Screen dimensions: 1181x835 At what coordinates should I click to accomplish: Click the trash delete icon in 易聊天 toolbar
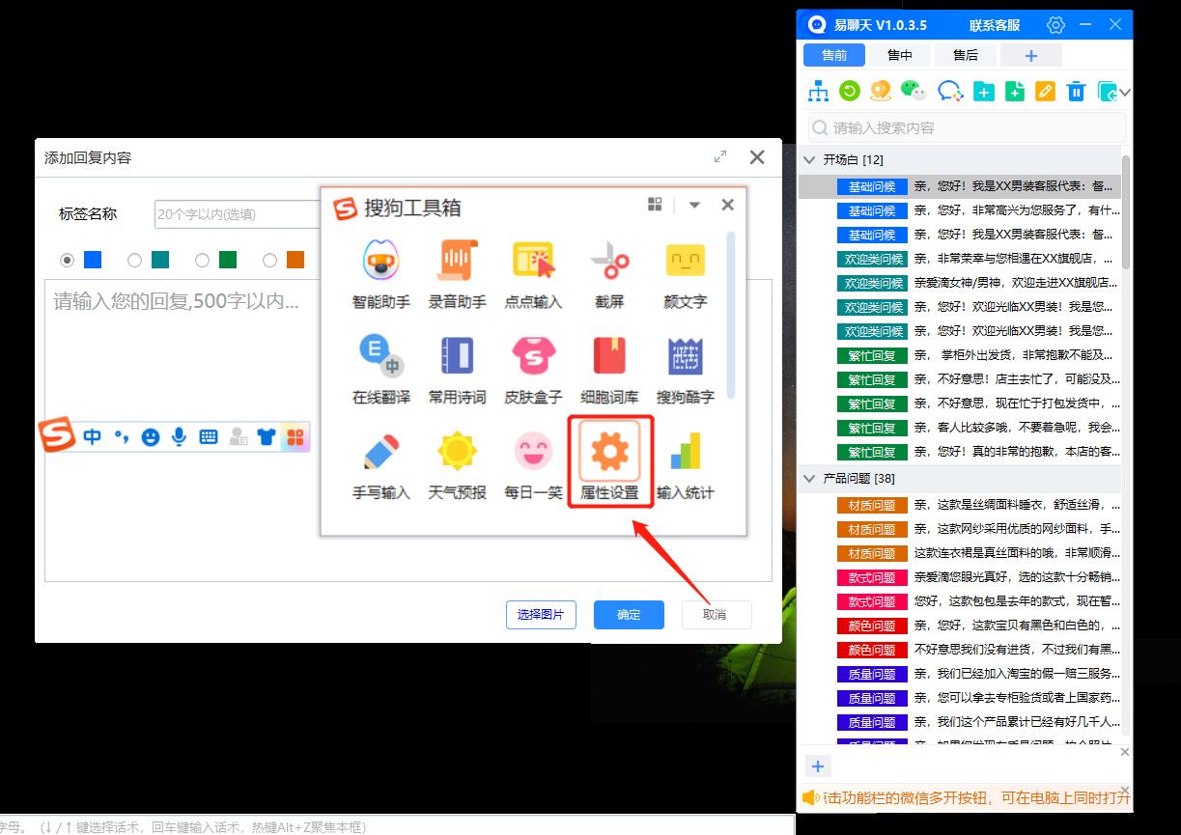[1076, 91]
